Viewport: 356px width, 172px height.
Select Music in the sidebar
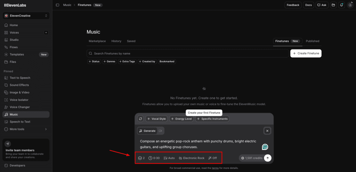click(x=26, y=114)
